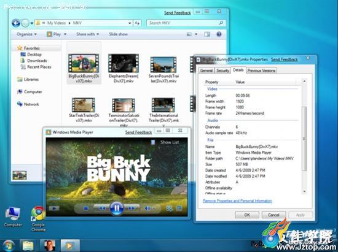The height and width of the screenshot is (252, 338).
Task: Click Send Feedback in Properties dialog
Action: coord(284,59)
